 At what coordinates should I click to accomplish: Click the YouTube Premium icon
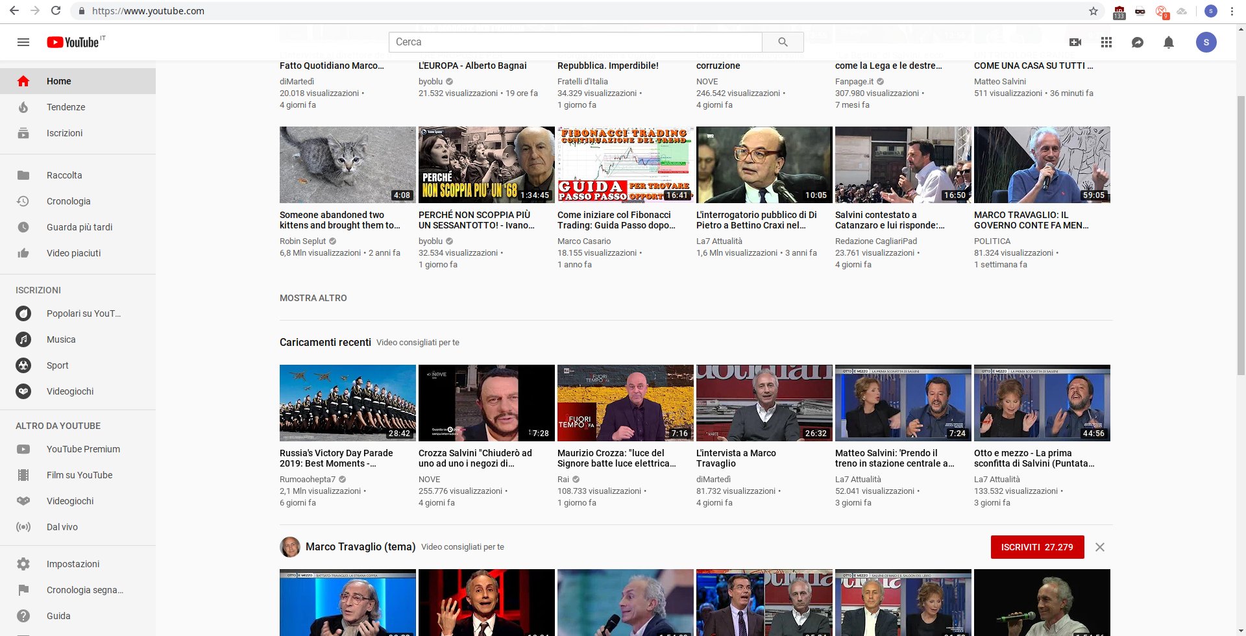23,449
